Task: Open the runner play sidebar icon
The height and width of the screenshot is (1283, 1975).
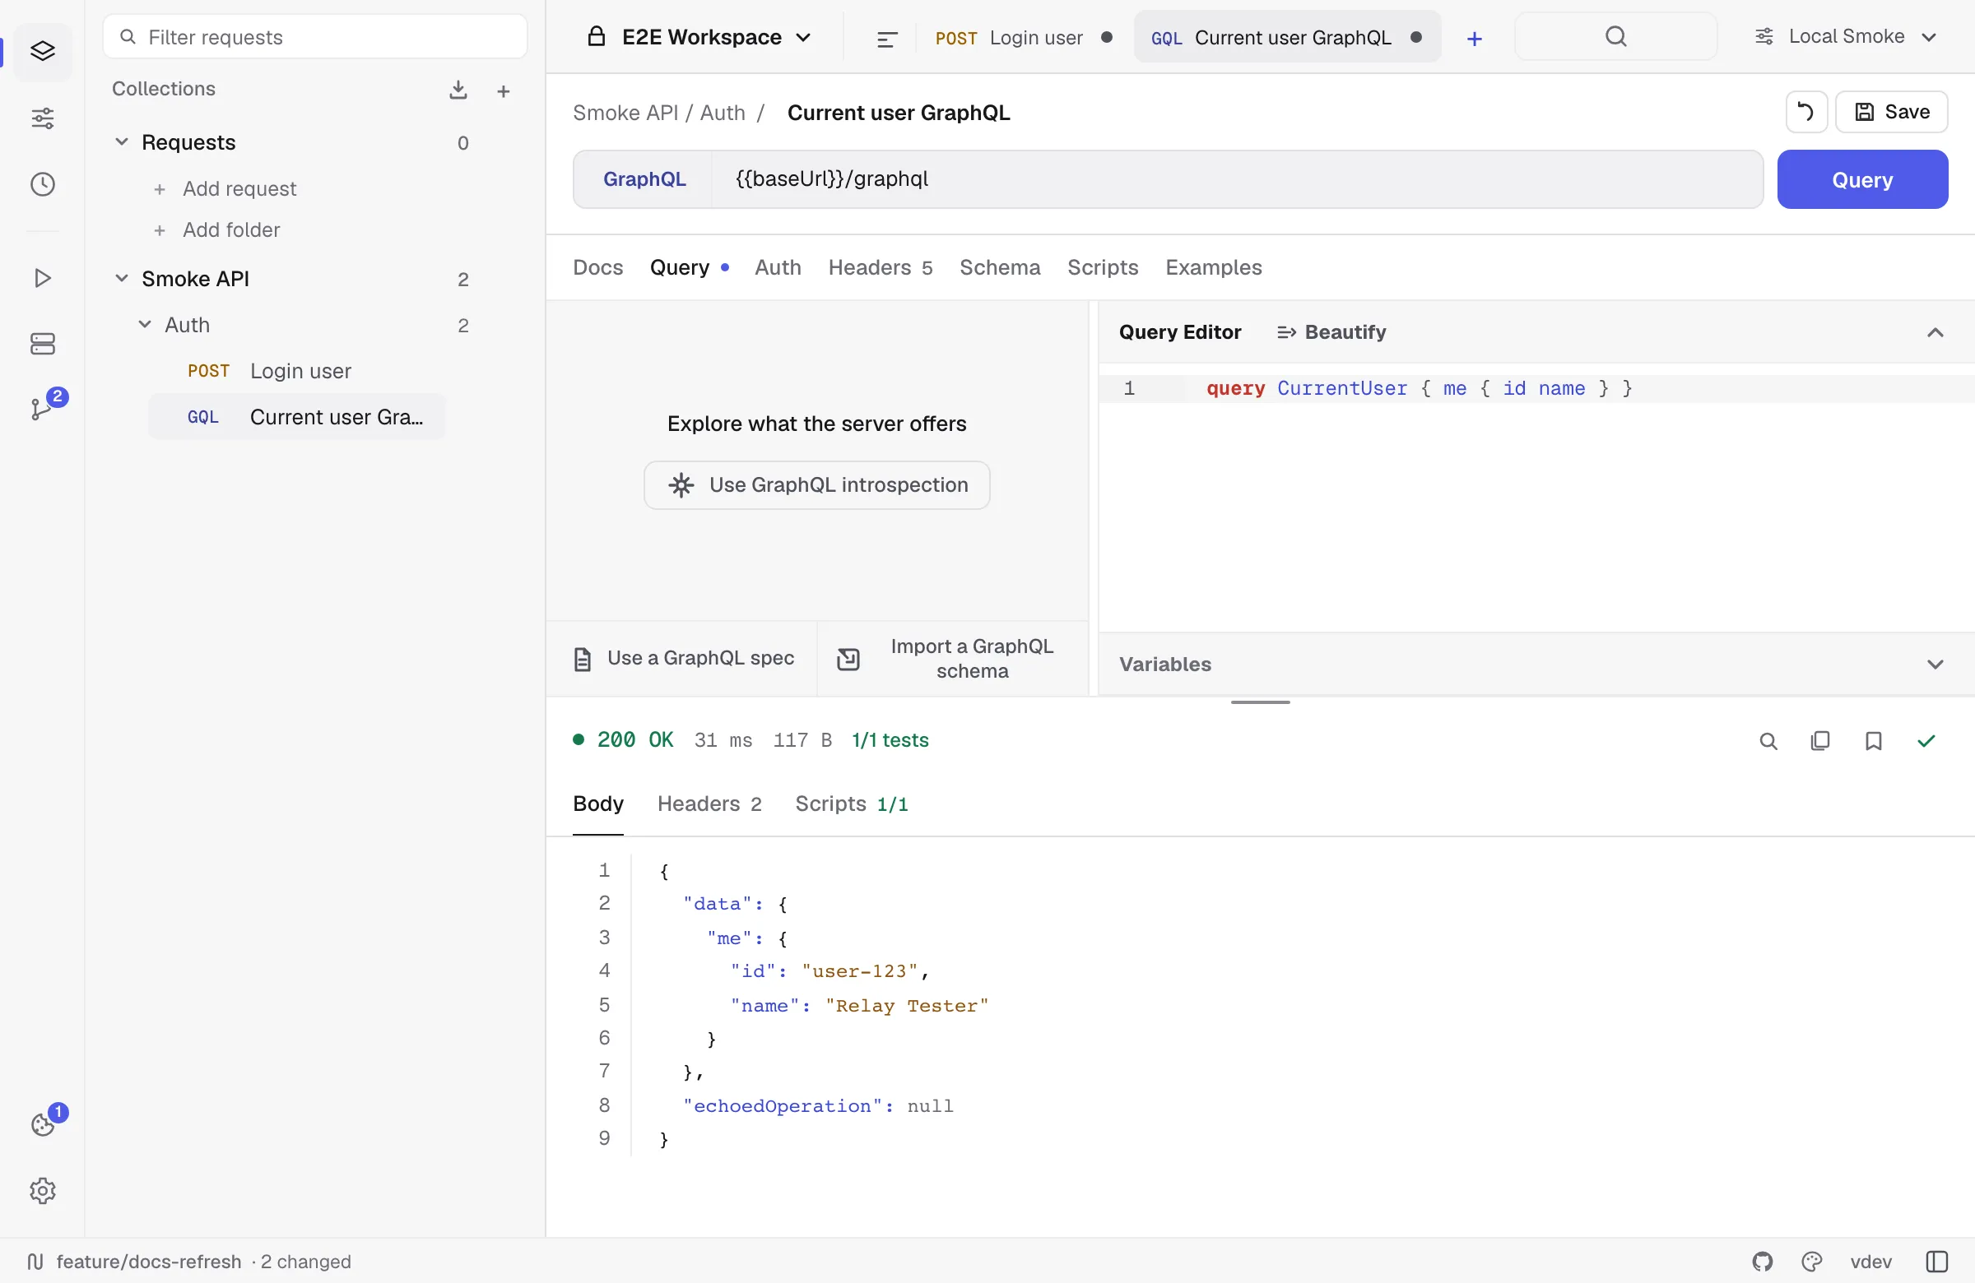Action: coord(42,278)
